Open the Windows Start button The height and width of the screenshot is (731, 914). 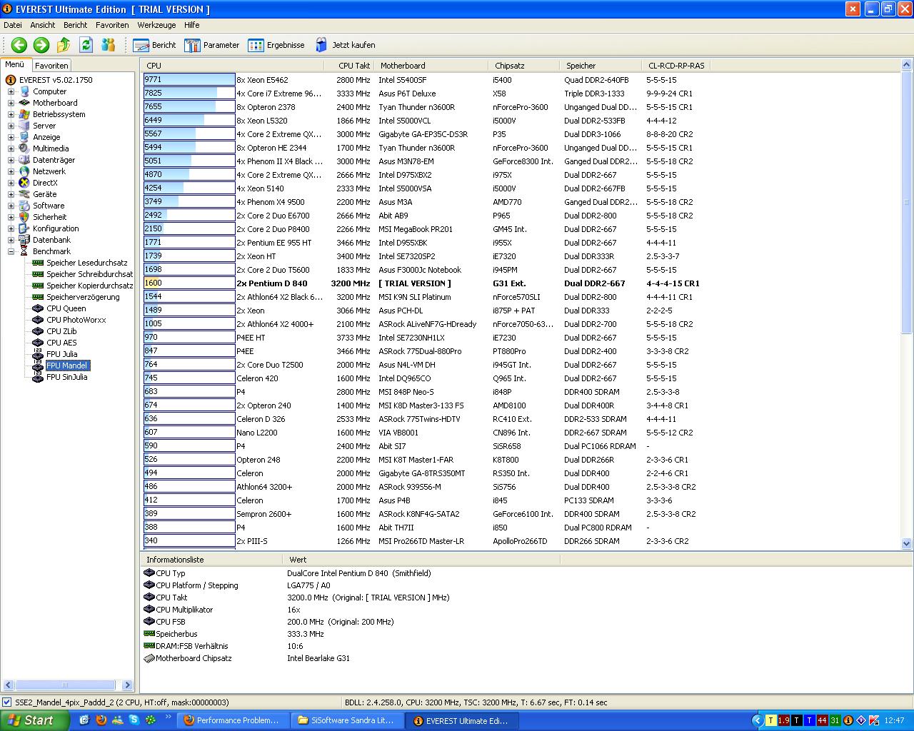pos(35,720)
